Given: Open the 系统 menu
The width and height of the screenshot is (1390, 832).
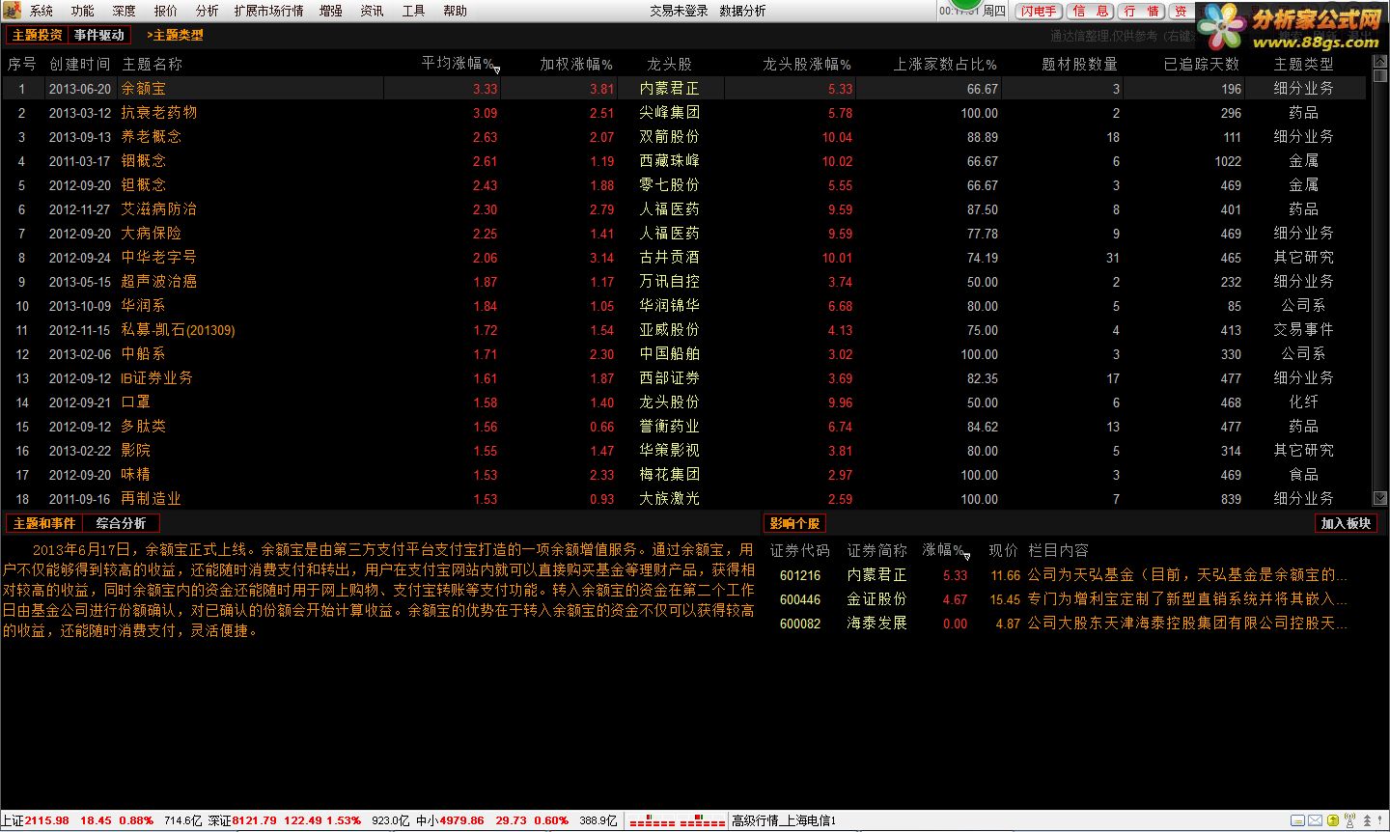Looking at the screenshot, I should (x=42, y=11).
